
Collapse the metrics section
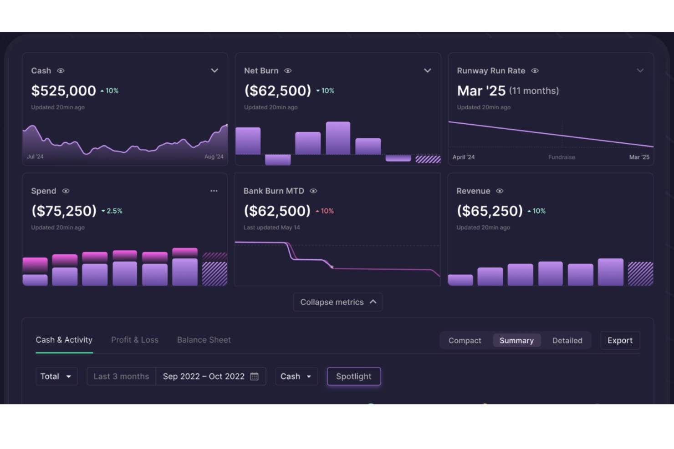click(x=337, y=302)
